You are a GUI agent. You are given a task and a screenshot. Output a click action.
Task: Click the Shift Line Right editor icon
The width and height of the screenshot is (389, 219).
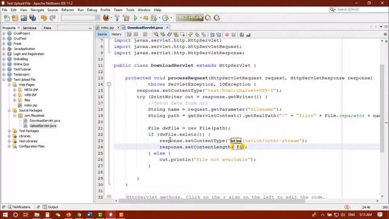coord(219,35)
